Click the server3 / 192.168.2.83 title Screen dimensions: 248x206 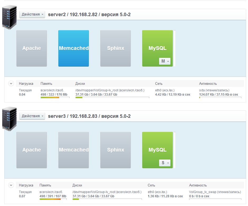click(89, 116)
